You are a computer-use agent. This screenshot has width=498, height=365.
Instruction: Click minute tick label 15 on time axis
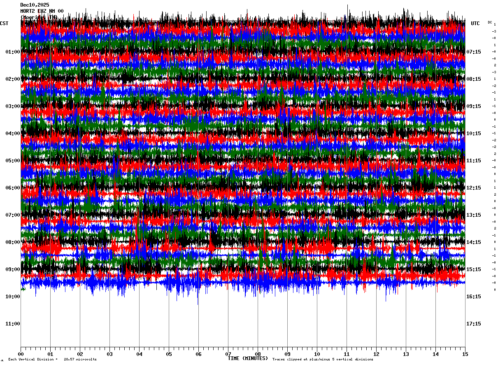tap(465, 354)
